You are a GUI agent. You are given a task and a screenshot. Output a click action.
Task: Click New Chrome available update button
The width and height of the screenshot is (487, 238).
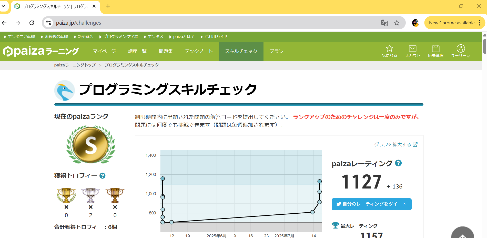[452, 23]
